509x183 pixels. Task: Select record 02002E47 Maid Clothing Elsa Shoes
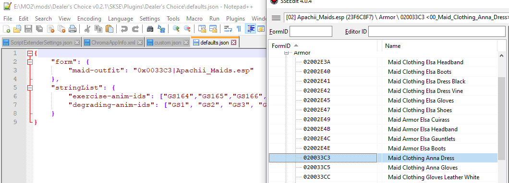pos(383,110)
